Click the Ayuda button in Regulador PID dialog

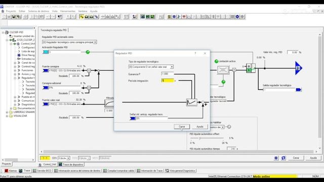[x=200, y=126]
